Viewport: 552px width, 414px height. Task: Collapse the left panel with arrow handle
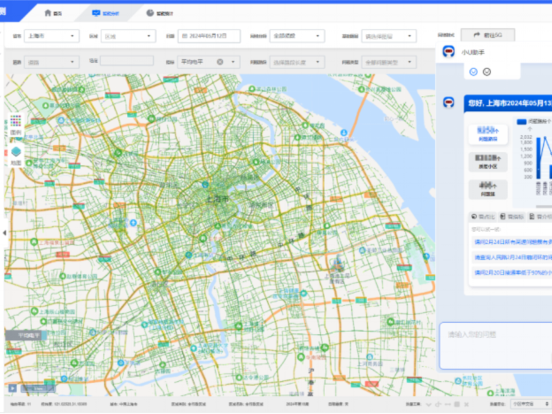[4, 233]
